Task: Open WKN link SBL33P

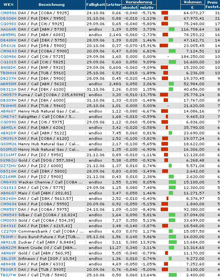Action: [8, 259]
